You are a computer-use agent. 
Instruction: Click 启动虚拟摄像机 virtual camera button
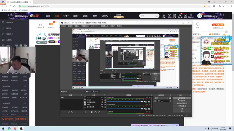click(x=182, y=103)
